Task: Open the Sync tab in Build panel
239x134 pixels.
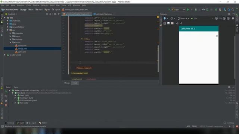Action: (x=16, y=87)
